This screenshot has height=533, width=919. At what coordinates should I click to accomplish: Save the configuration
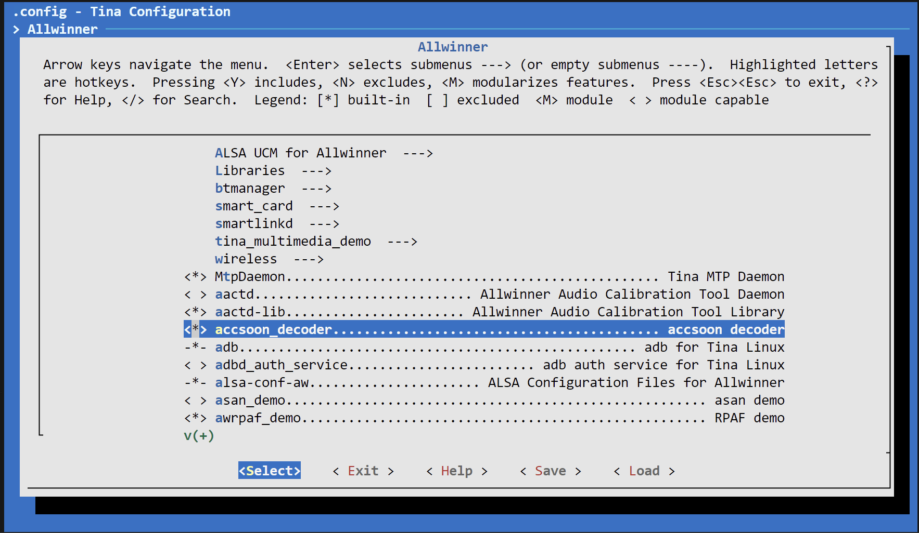[x=550, y=471]
